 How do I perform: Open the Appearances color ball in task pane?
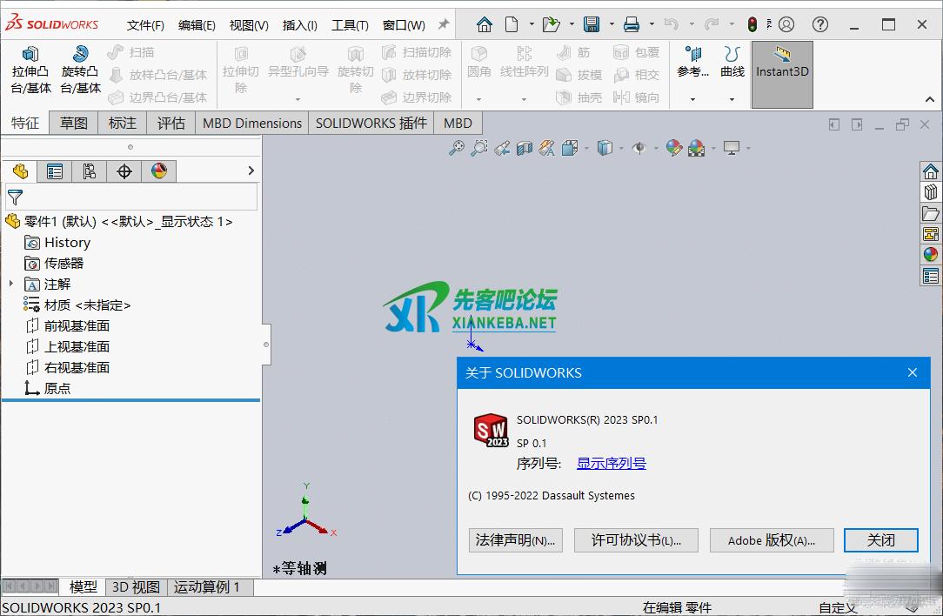click(931, 255)
